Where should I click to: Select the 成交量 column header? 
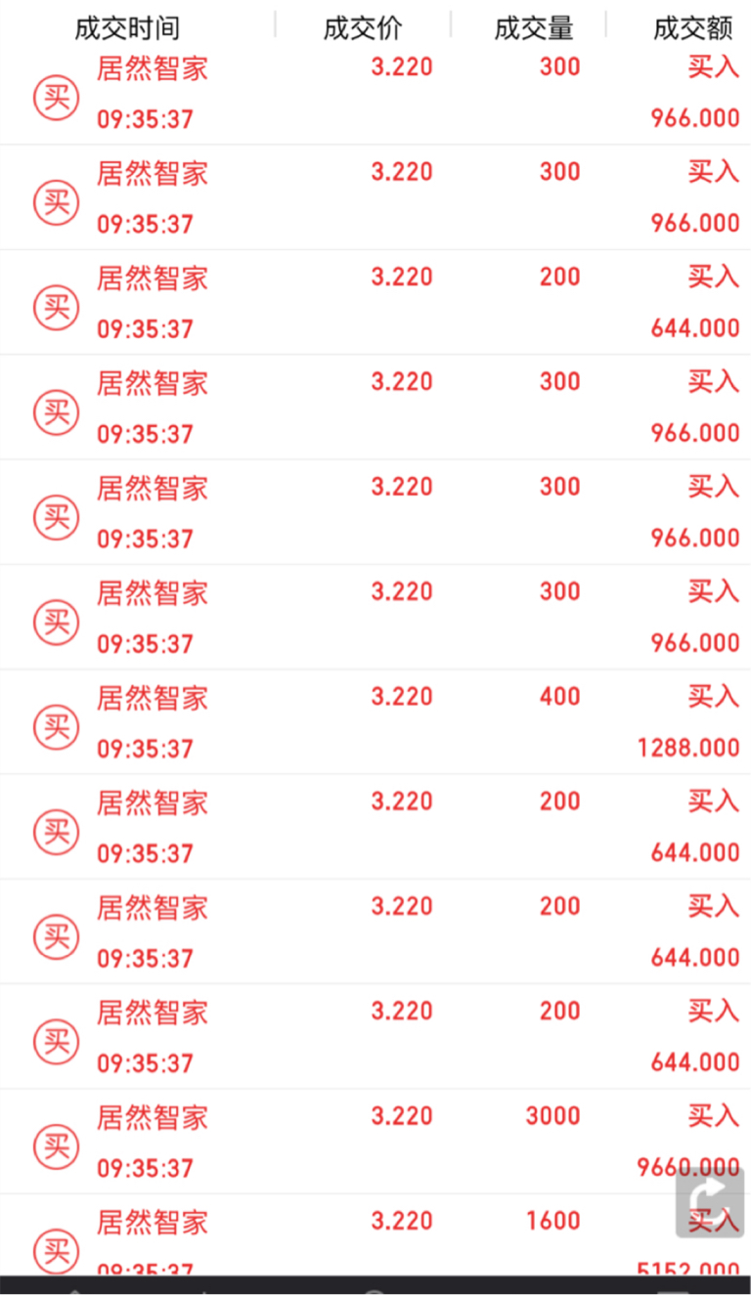[534, 28]
